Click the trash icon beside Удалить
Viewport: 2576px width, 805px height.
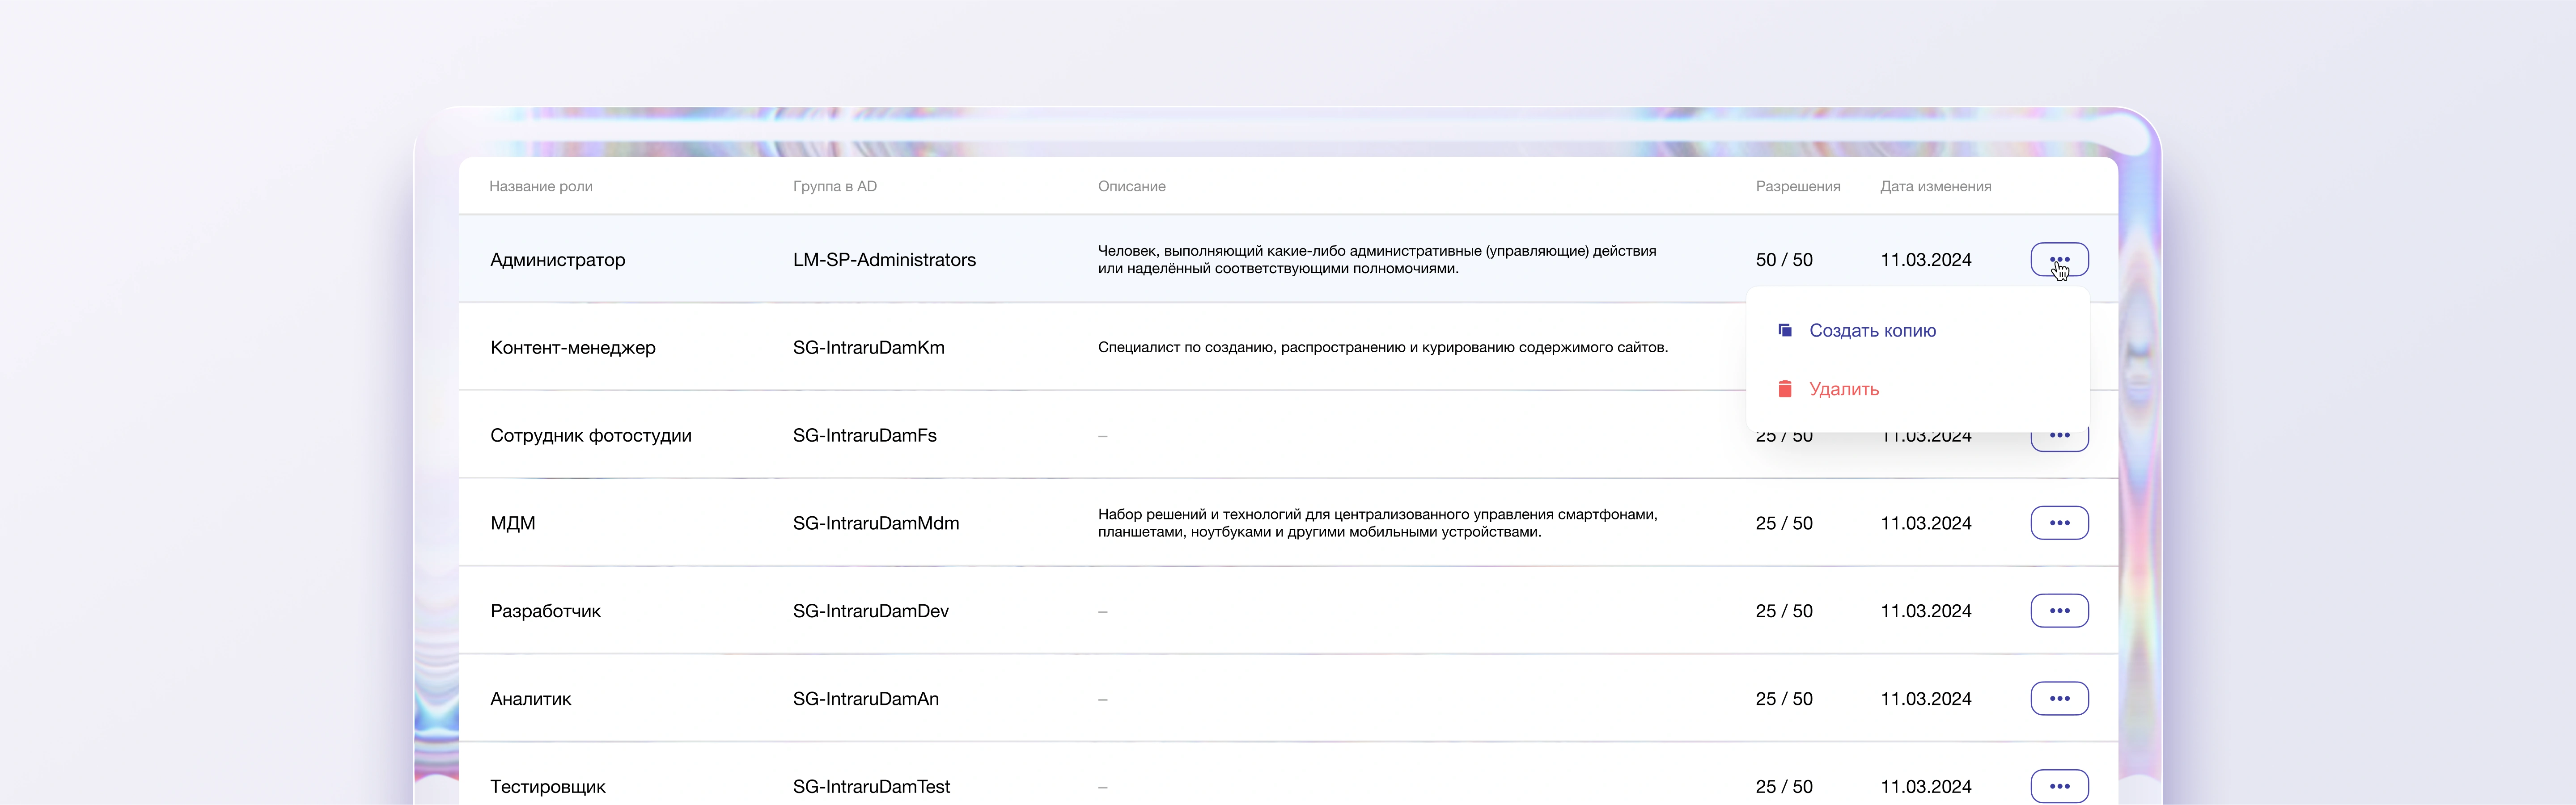pos(1784,389)
